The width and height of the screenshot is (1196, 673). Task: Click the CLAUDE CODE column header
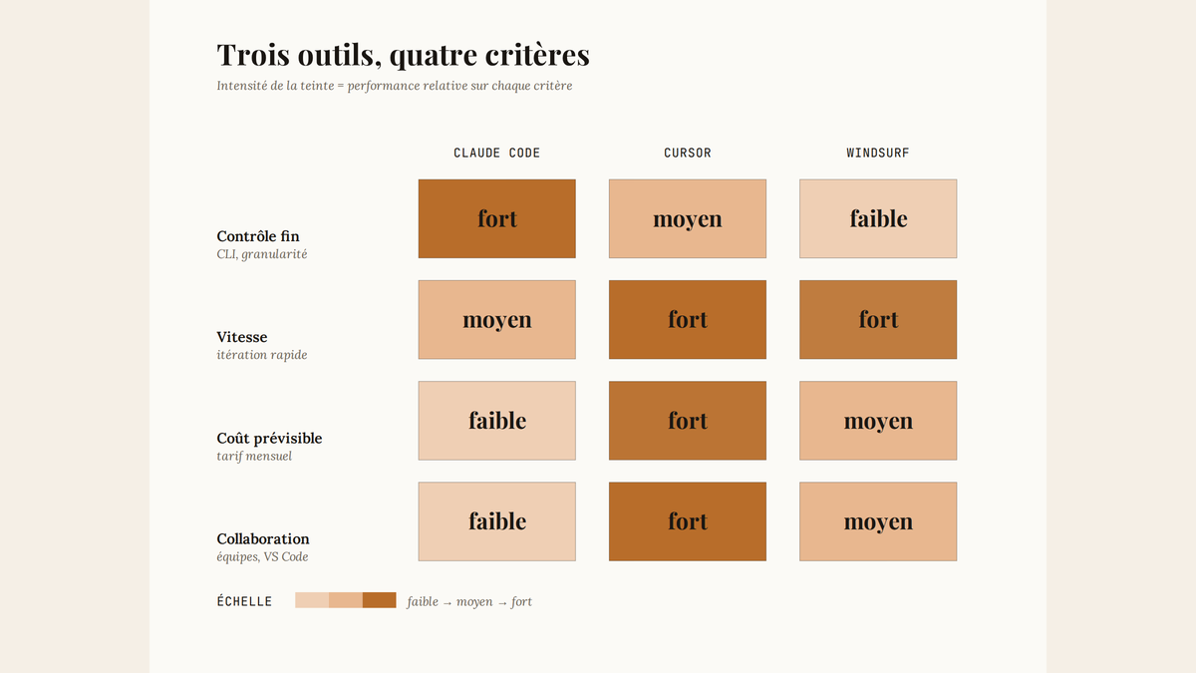pyautogui.click(x=496, y=154)
